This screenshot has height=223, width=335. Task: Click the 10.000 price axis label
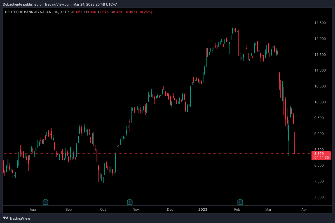click(320, 102)
